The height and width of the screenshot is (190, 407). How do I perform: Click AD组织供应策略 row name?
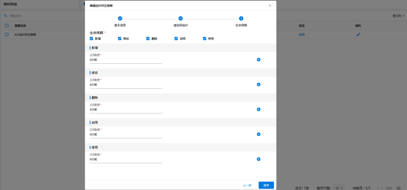pyautogui.click(x=25, y=35)
